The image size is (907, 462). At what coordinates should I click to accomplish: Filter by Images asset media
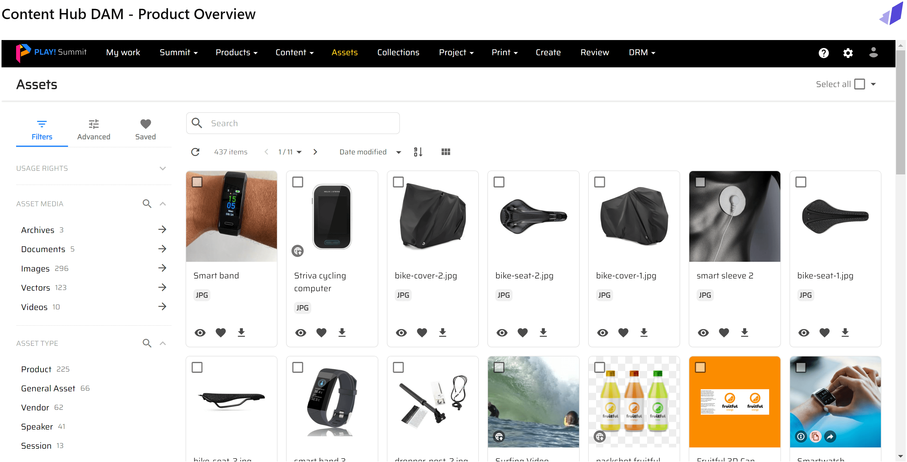pyautogui.click(x=35, y=269)
